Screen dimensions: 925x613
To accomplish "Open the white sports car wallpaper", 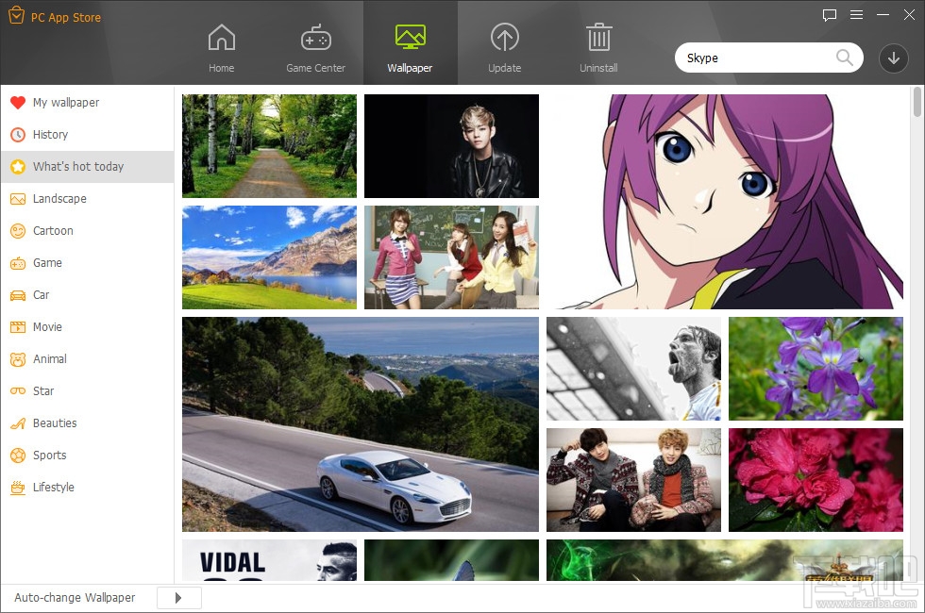I will click(360, 424).
